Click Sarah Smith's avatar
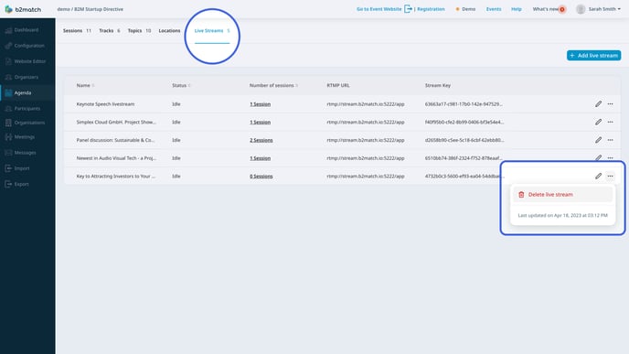Viewport: 629px width, 354px height. (x=581, y=9)
